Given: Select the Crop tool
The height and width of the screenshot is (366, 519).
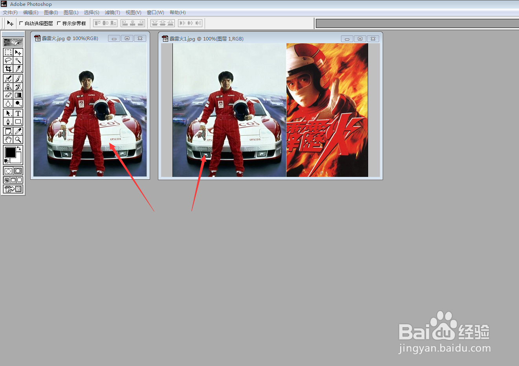Looking at the screenshot, I should [8, 69].
